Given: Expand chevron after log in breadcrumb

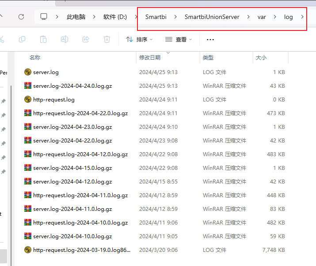Looking at the screenshot, I should (302, 17).
